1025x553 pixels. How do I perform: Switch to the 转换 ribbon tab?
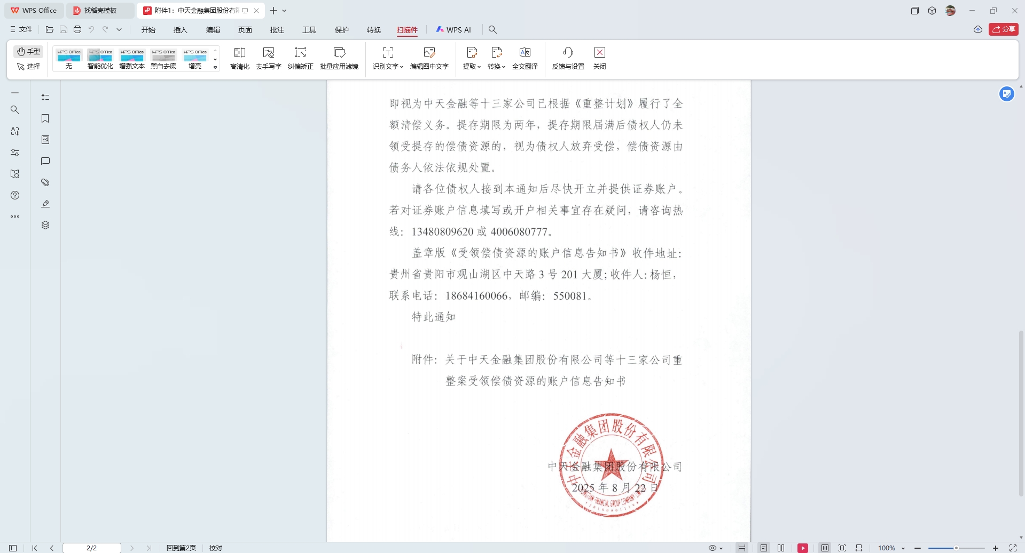tap(374, 30)
